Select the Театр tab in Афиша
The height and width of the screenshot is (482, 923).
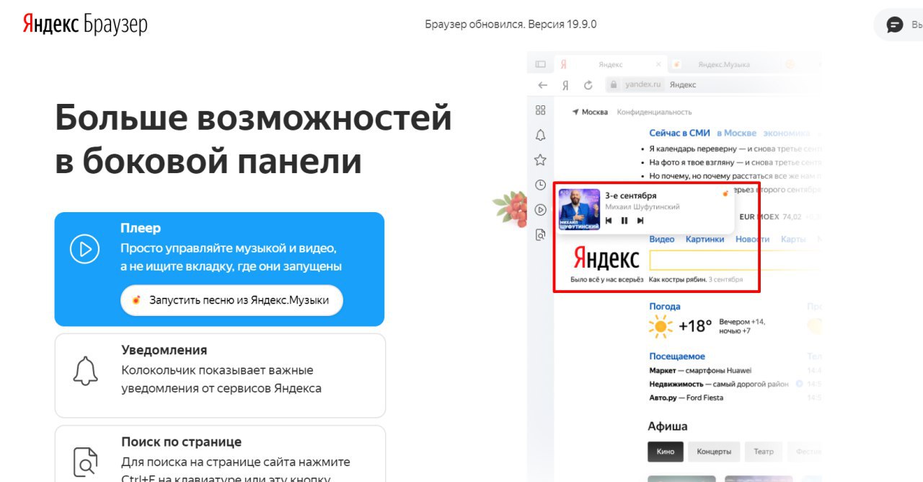tap(764, 452)
